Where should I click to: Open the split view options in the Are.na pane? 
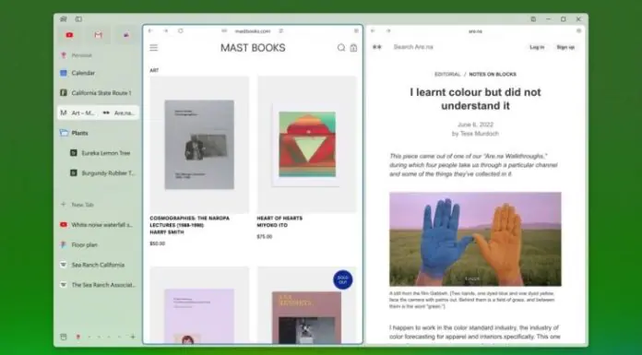click(x=579, y=31)
